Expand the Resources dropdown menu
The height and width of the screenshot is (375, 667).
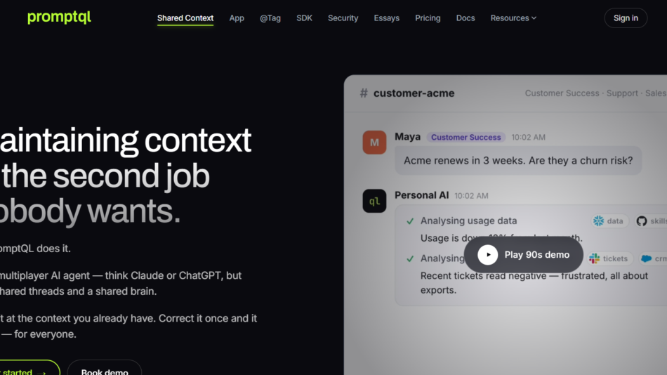tap(513, 18)
